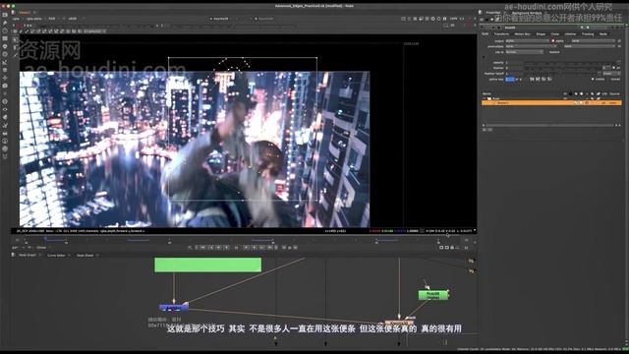Open the ToolSets toolbar menu

pyautogui.click(x=5, y=125)
